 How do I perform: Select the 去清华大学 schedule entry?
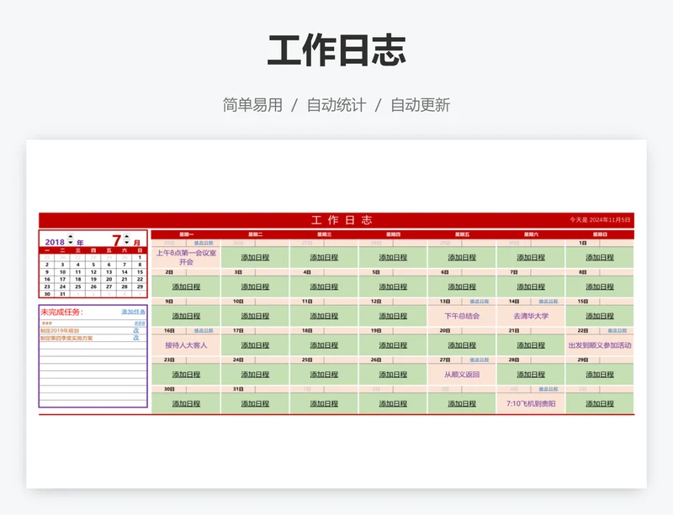pyautogui.click(x=531, y=316)
